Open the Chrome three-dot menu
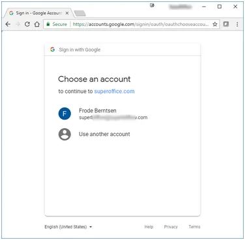 (x=237, y=24)
